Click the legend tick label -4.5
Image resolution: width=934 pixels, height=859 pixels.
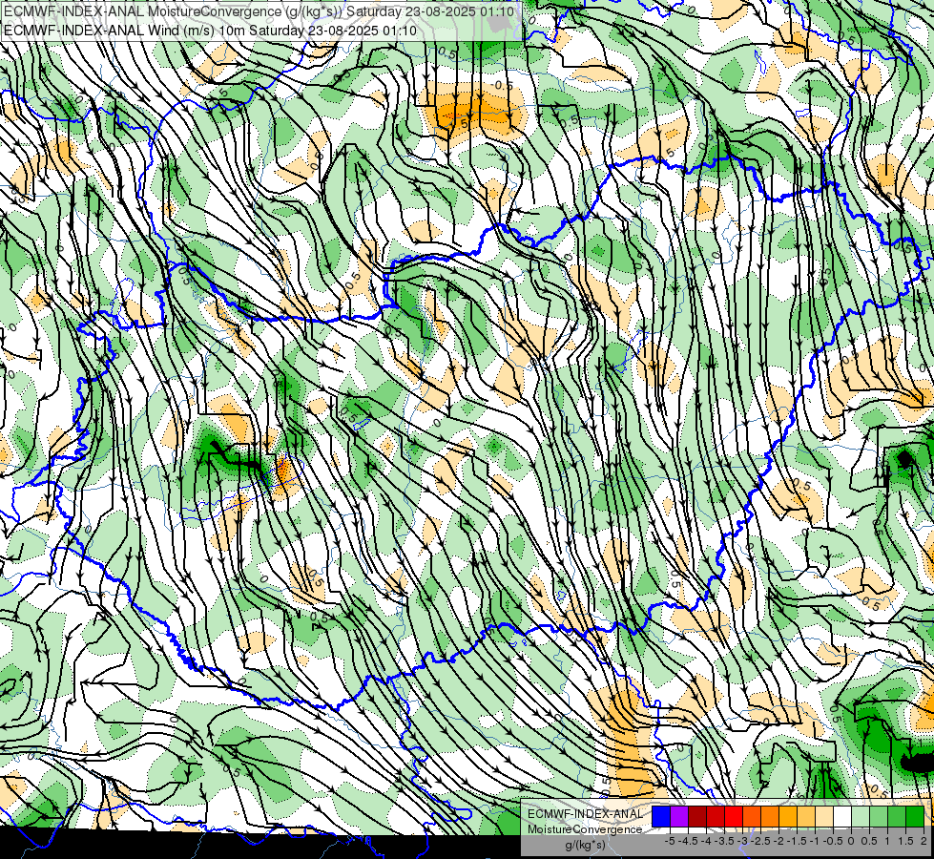coord(689,841)
